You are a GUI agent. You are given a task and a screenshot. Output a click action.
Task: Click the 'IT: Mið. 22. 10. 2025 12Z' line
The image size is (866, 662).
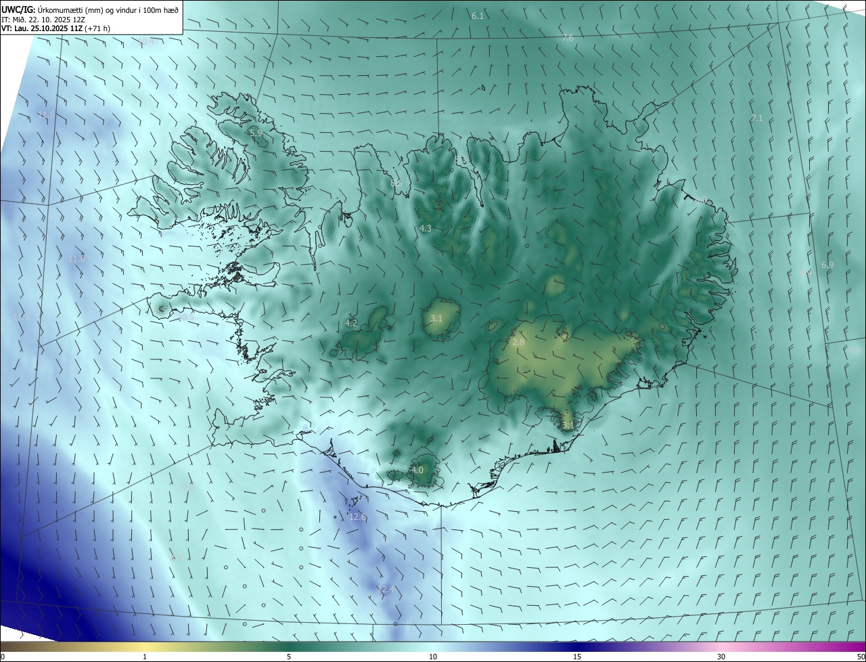click(43, 20)
